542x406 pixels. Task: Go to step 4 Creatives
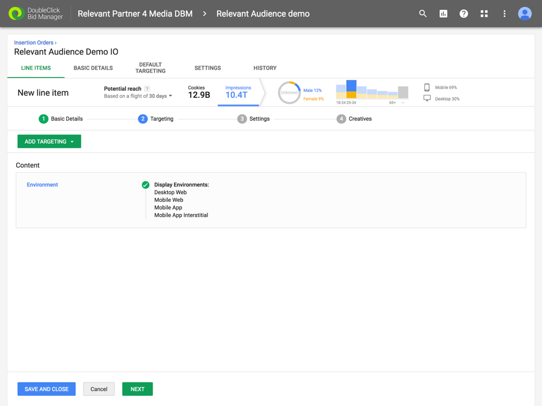pos(354,119)
